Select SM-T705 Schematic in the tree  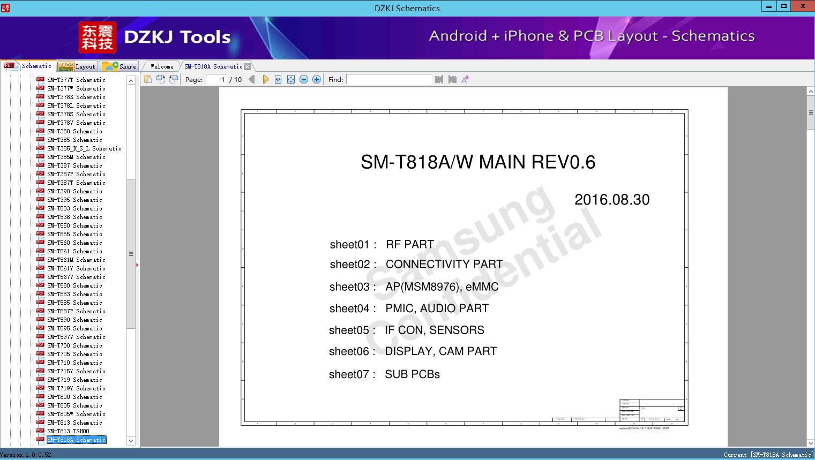pos(74,354)
